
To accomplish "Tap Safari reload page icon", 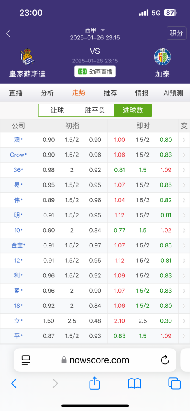I will click(x=165, y=360).
